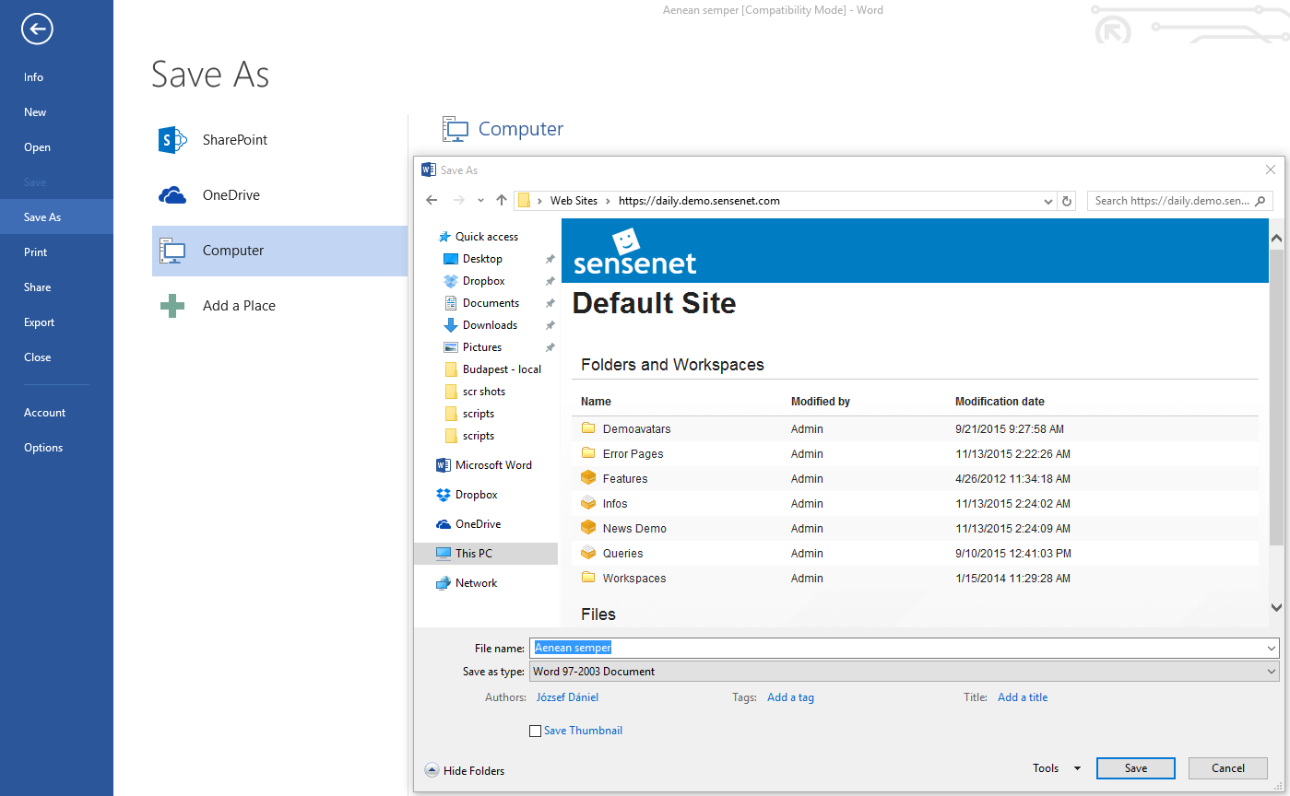Click the Quick access star icon
Screen dimensions: 1290x796
444,237
